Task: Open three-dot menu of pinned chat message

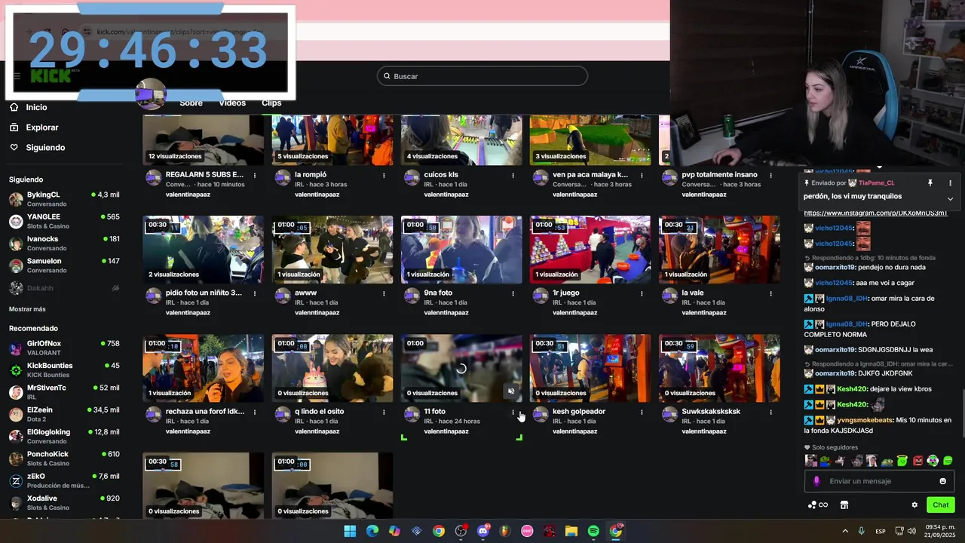Action: [950, 183]
